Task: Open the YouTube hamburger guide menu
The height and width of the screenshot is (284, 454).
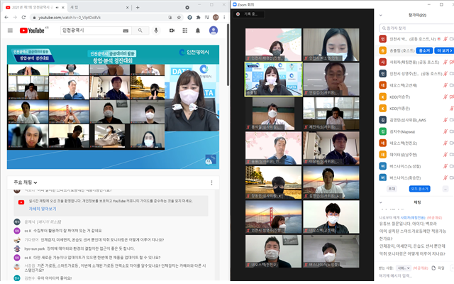Action: [x=10, y=31]
